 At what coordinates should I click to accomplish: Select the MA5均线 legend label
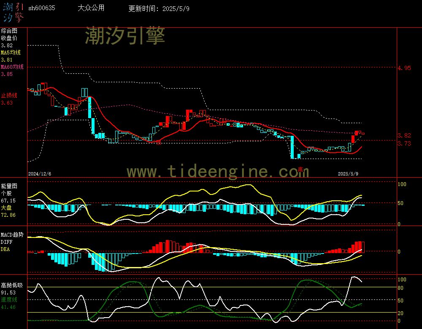click(11, 52)
